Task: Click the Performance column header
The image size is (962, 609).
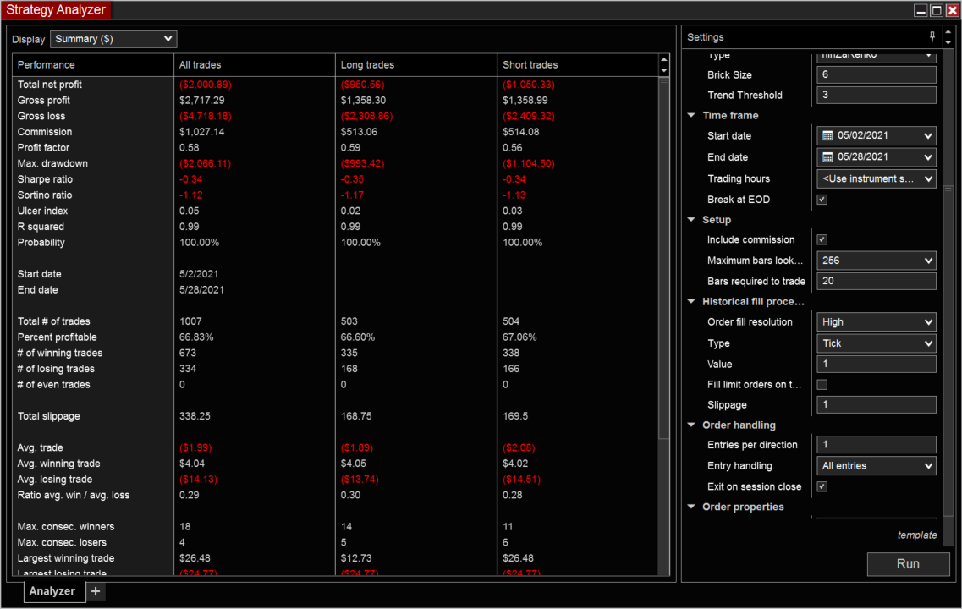Action: click(93, 64)
